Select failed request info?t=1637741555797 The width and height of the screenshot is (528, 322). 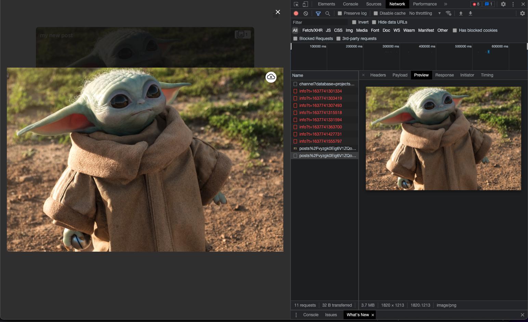pyautogui.click(x=324, y=141)
